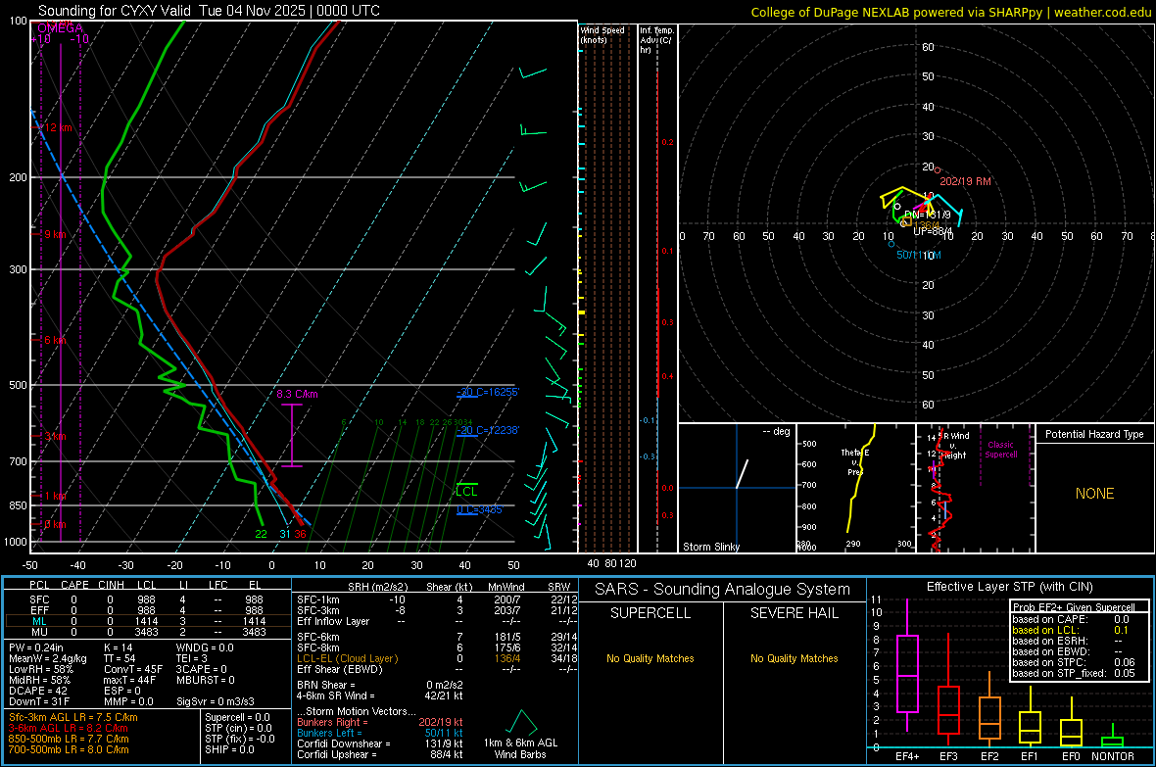
Task: Click the 'Classic Supercell' inset label
Action: pos(1001,450)
